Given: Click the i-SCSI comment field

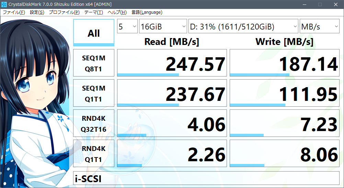Looking at the screenshot, I should point(206,178).
